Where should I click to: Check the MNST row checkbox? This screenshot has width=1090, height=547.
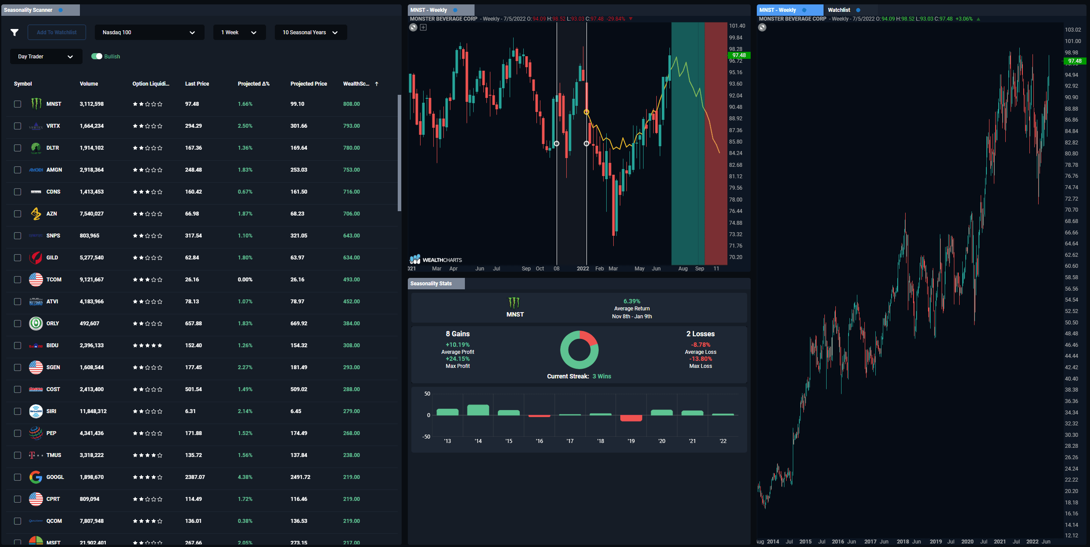click(18, 104)
